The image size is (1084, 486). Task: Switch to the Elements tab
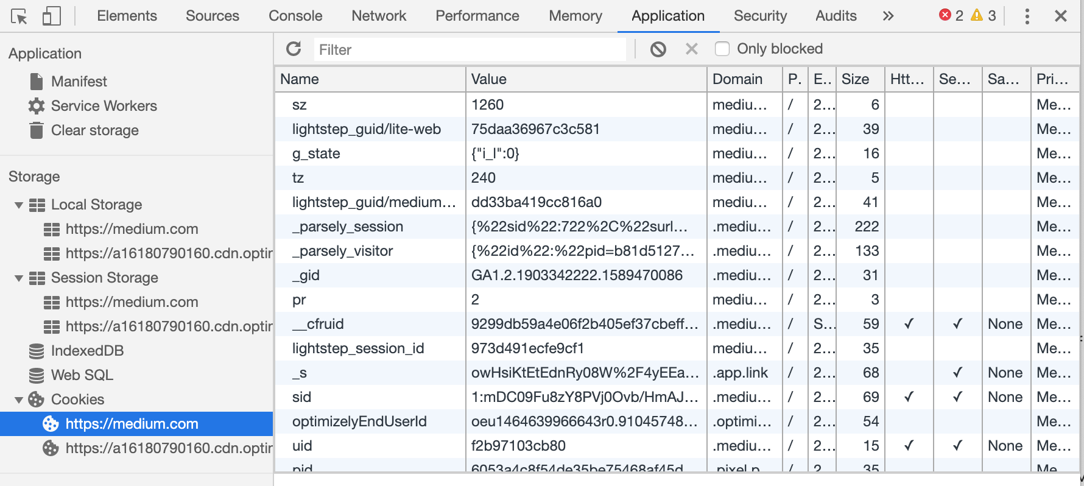127,16
